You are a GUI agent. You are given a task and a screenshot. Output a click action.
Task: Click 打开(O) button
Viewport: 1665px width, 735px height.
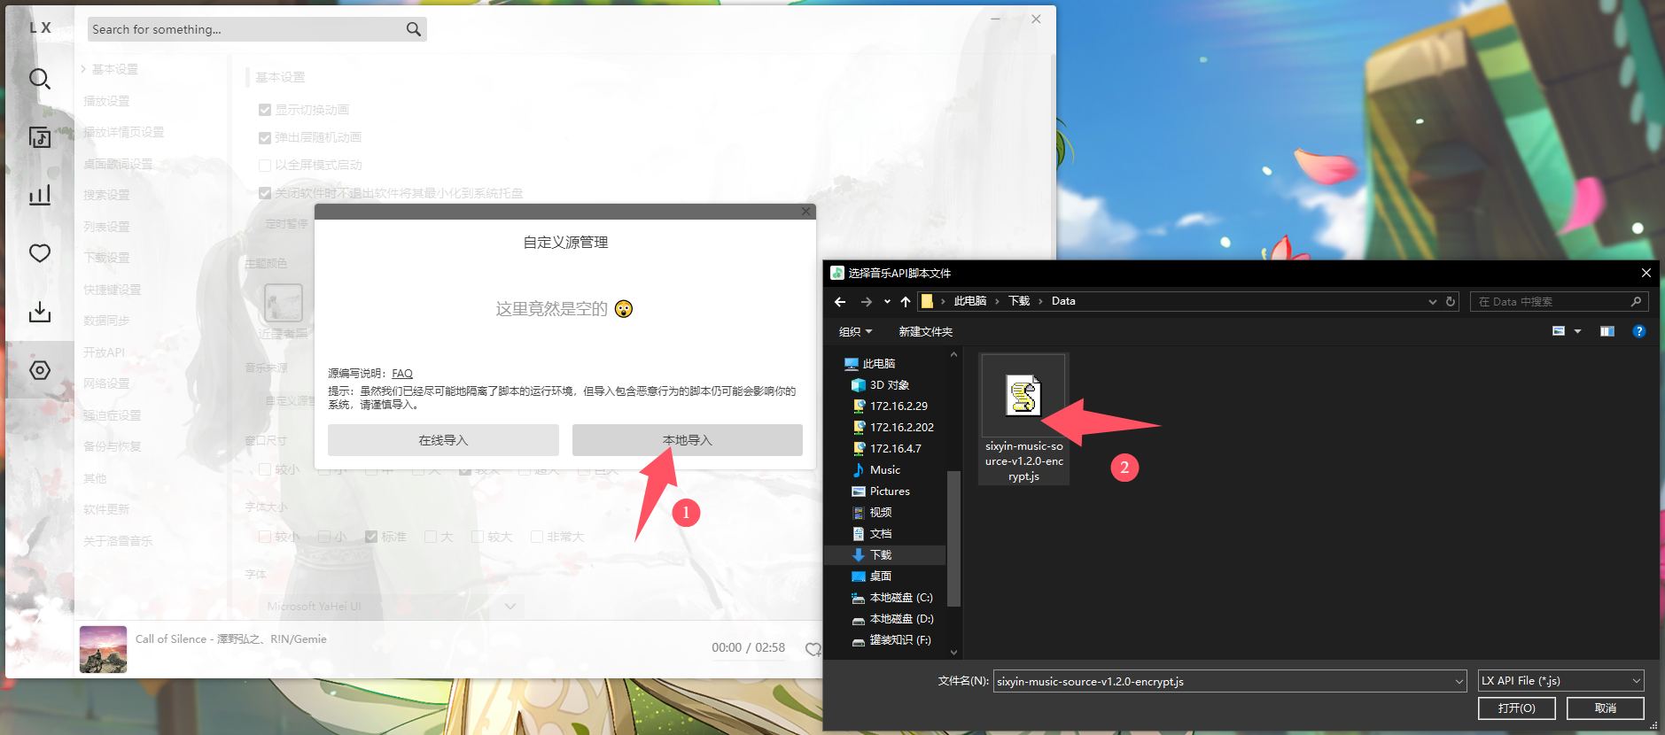click(1517, 708)
